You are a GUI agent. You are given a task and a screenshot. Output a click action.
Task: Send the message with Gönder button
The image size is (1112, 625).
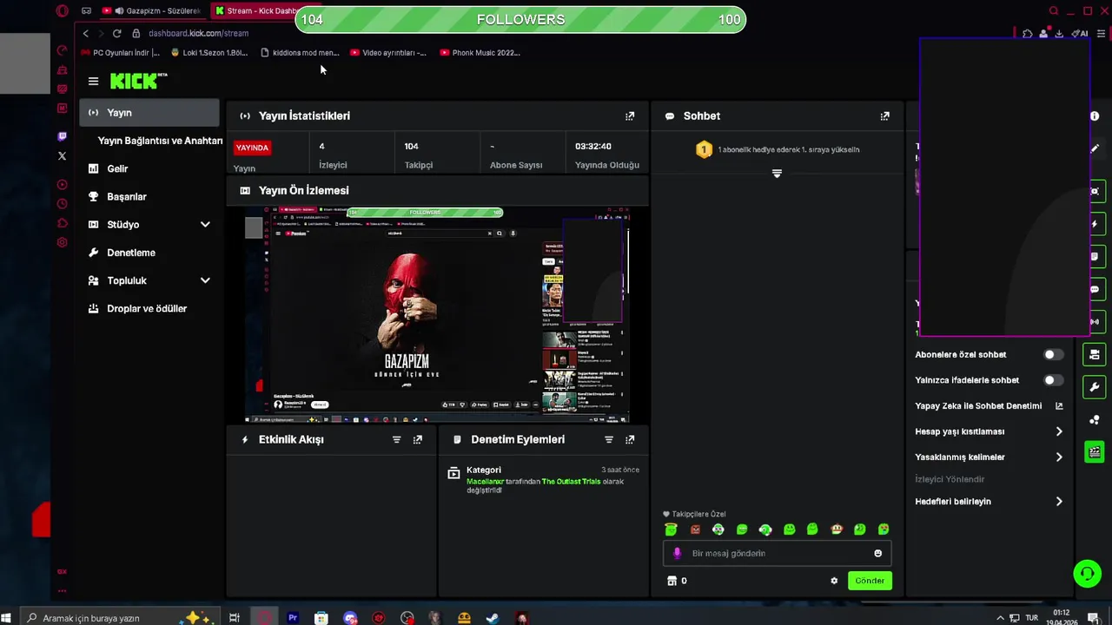pyautogui.click(x=870, y=581)
